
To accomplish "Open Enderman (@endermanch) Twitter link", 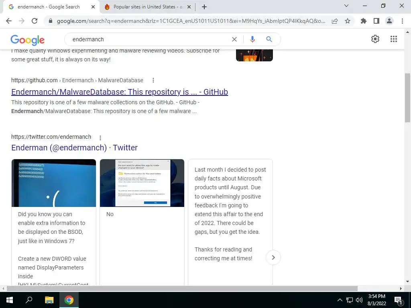I will pos(74,148).
